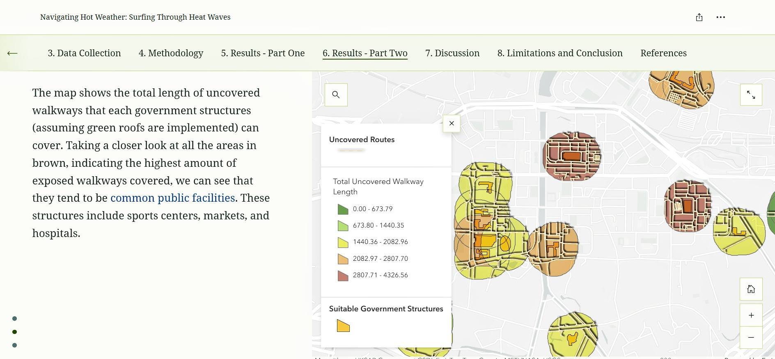Click the 1440.36 - 2082.96 range label
Screen dimensions: 775x359
381,242
